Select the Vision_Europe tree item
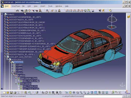131x98 pixels. pos(26,84)
